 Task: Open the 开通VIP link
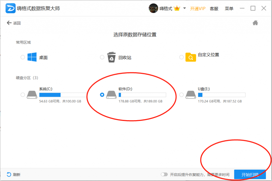pyautogui.click(x=198, y=9)
